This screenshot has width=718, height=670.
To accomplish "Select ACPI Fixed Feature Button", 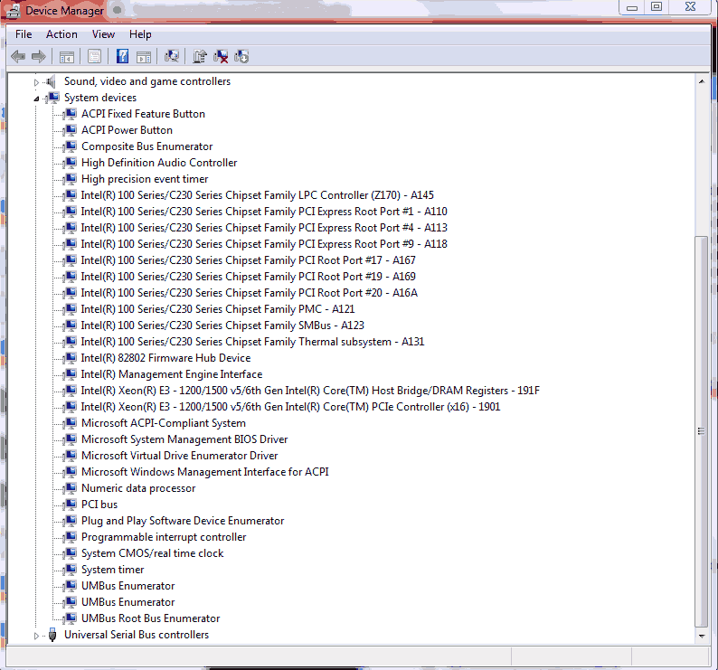I will tap(143, 114).
